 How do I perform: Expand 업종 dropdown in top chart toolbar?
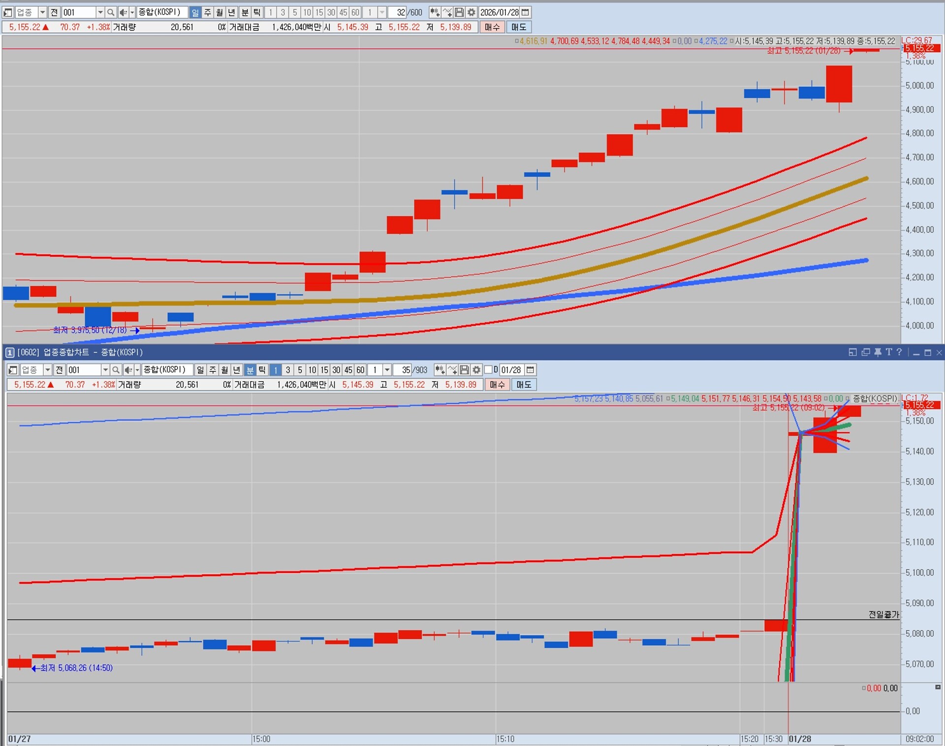click(x=42, y=12)
